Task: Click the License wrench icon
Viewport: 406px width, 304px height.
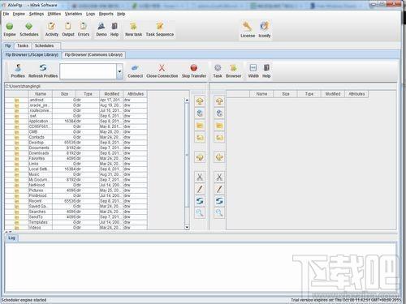Action: coord(247,27)
